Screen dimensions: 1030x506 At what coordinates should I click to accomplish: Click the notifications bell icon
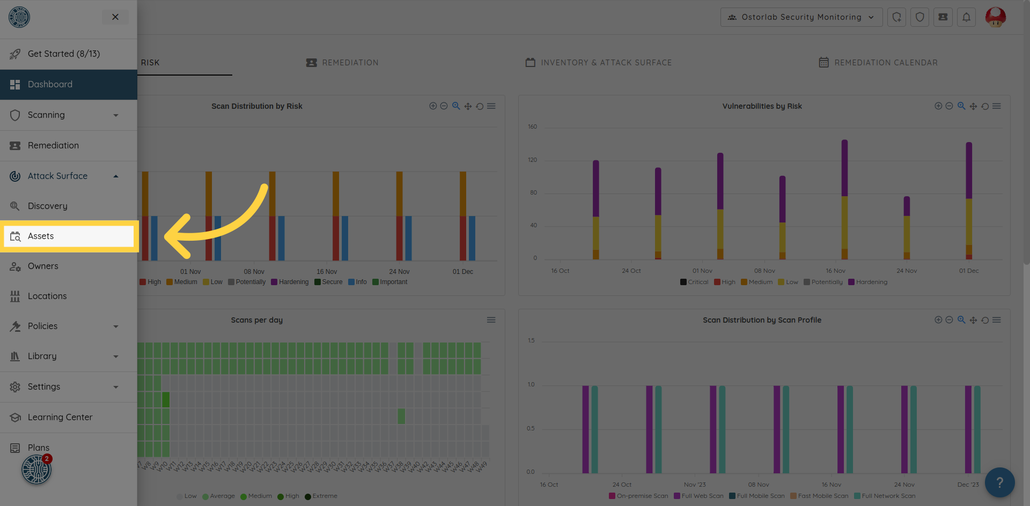point(966,17)
